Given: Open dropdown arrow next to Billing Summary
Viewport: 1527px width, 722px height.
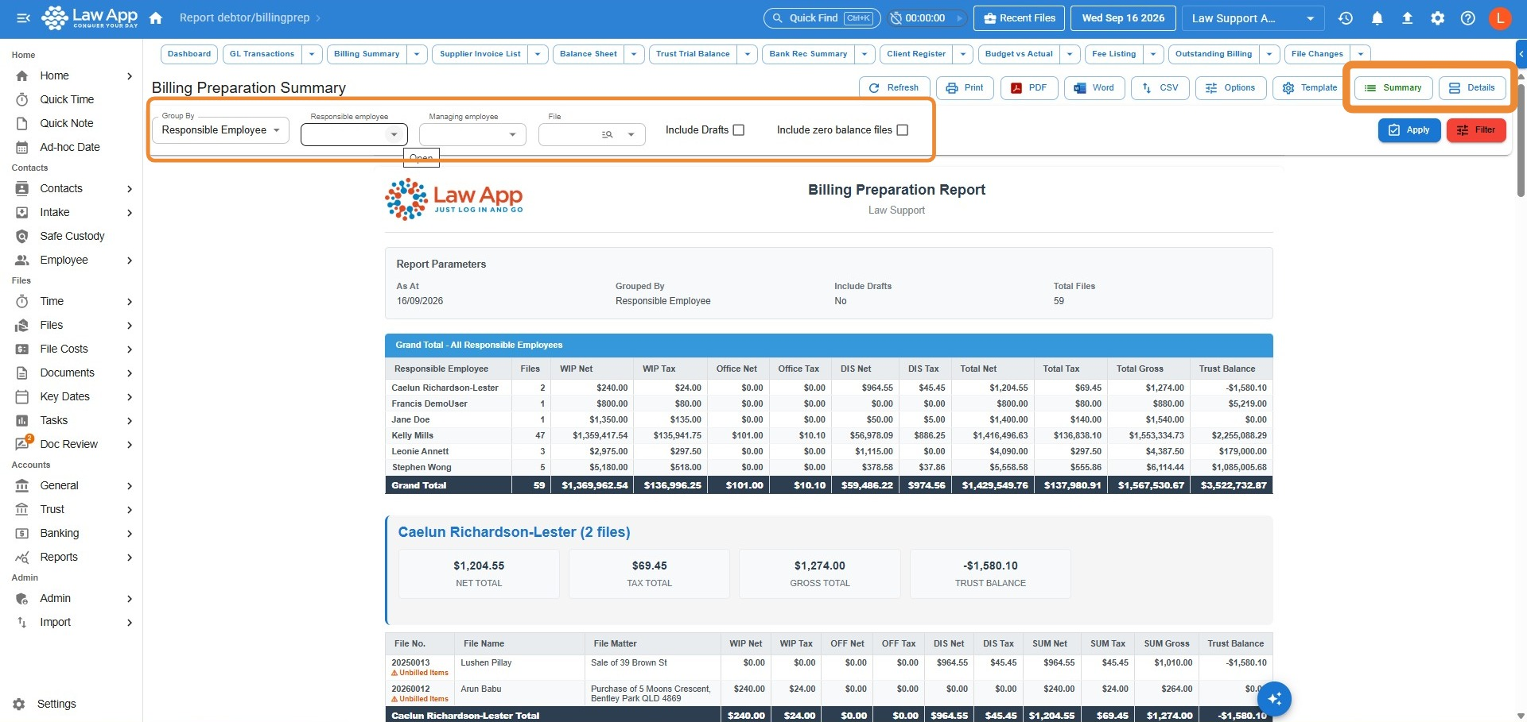Looking at the screenshot, I should 417,54.
